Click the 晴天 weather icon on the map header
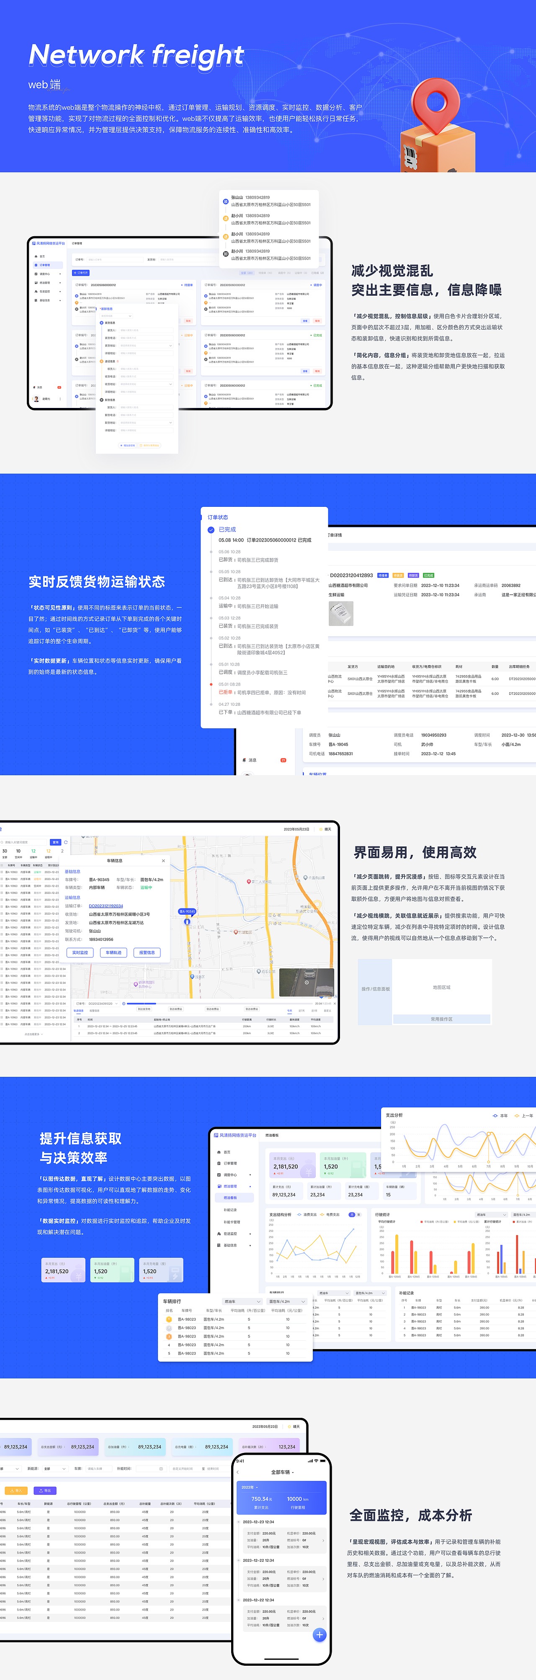 click(320, 830)
